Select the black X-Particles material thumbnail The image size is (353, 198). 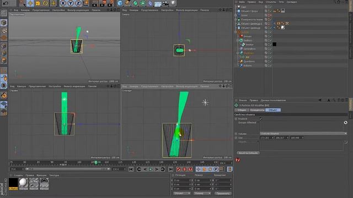[13, 184]
